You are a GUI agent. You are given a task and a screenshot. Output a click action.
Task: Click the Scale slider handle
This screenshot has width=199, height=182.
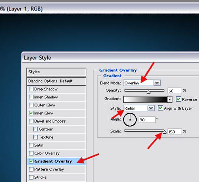click(x=164, y=132)
